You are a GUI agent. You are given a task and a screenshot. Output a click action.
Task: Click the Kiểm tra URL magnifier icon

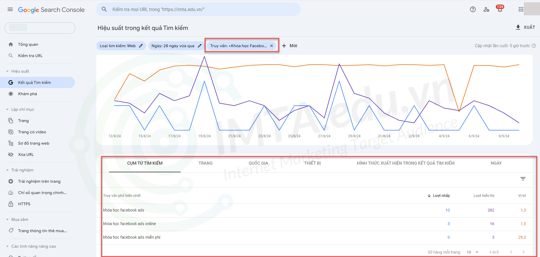tap(11, 56)
